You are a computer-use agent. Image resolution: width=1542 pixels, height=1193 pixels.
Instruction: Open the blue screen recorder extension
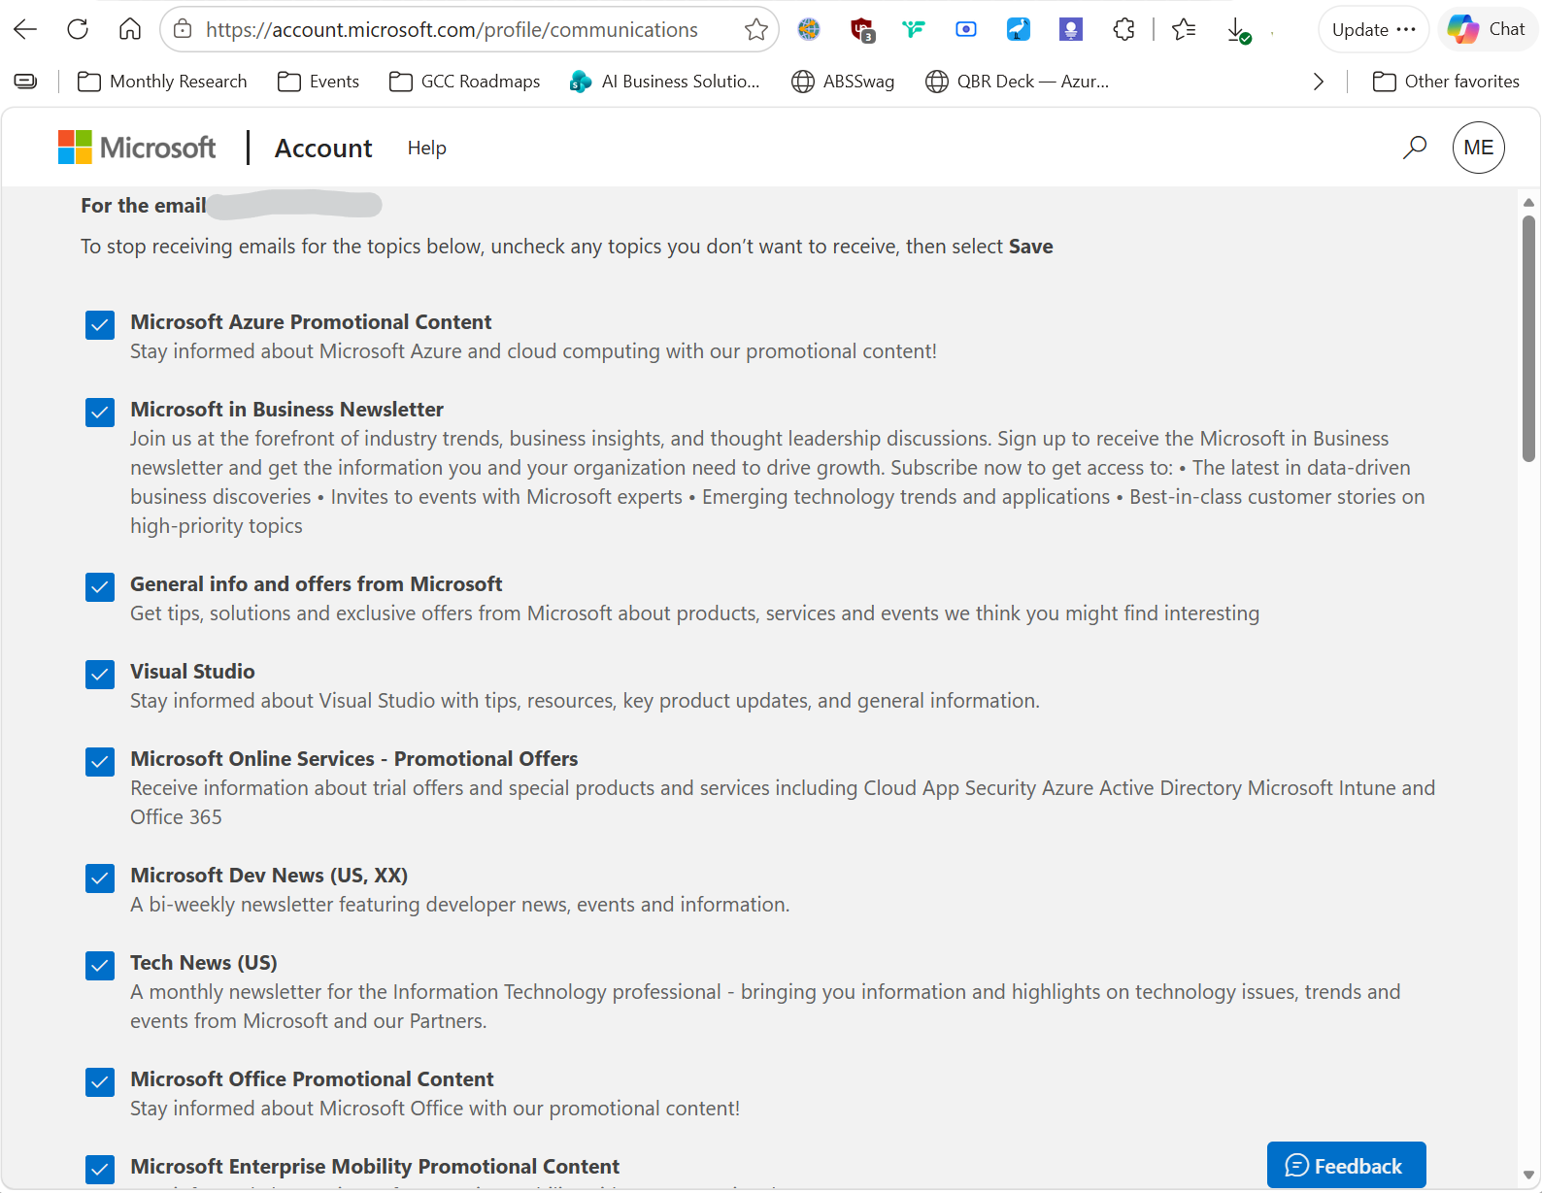(x=966, y=30)
